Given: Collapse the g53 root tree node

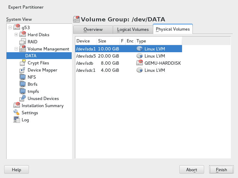Looking at the screenshot, I should [10, 28].
